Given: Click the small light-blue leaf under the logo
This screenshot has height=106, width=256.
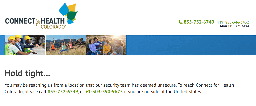Looking at the screenshot, I should point(70,22).
